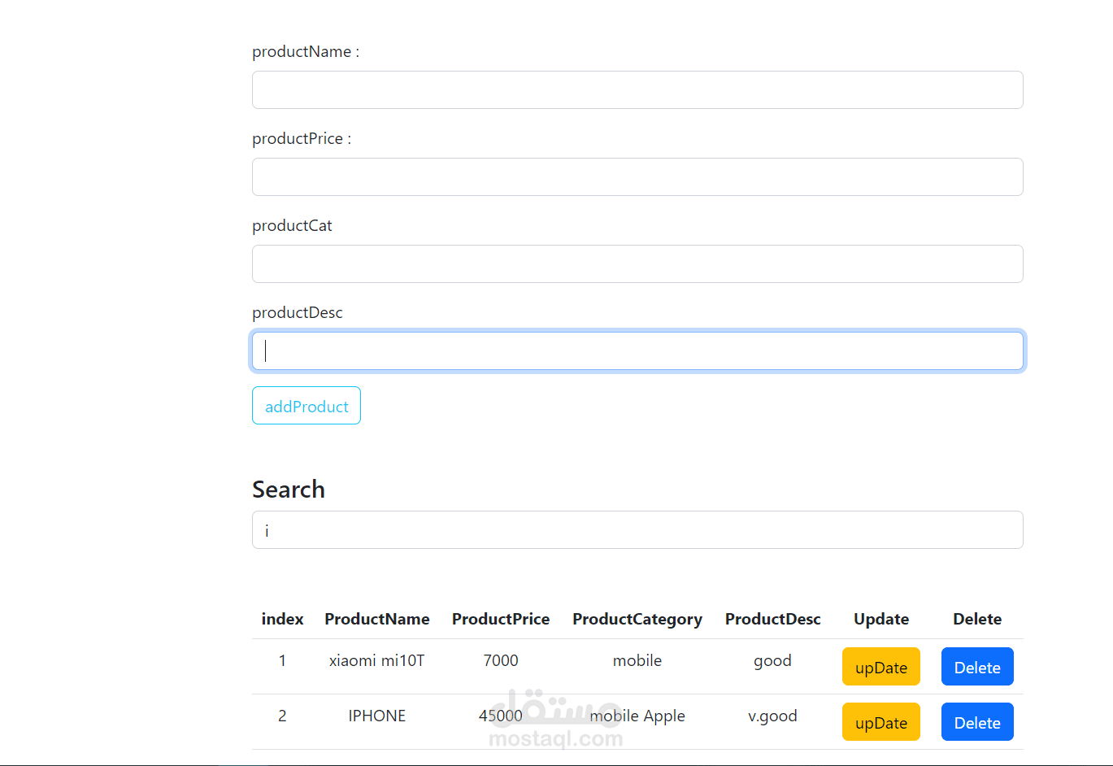Viewport: 1113px width, 766px height.
Task: Click the ProductCategory column header
Action: click(x=637, y=620)
